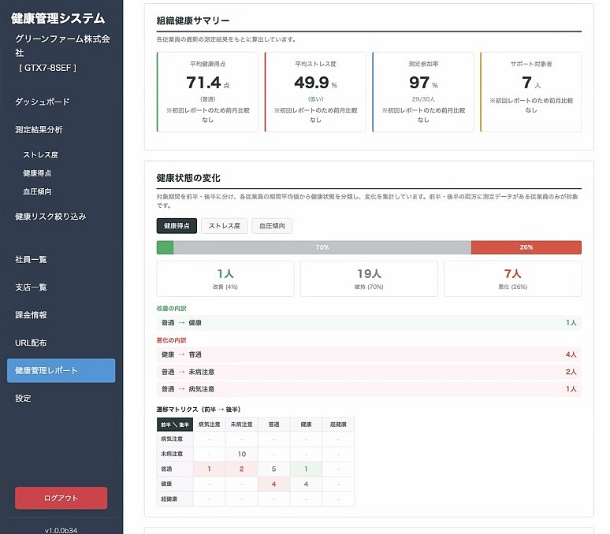This screenshot has height=534, width=610.
Task: Click the red ログアウト button
Action: point(61,498)
